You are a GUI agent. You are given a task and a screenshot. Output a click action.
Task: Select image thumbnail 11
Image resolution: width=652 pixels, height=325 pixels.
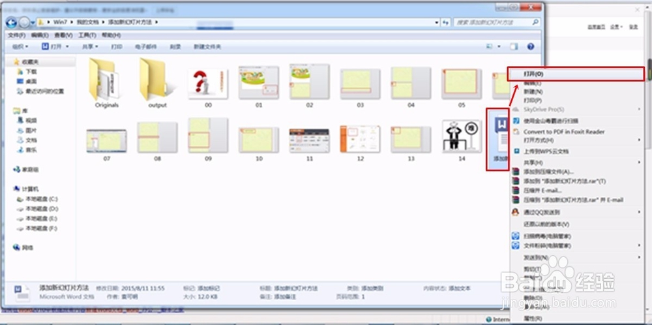[x=309, y=141]
